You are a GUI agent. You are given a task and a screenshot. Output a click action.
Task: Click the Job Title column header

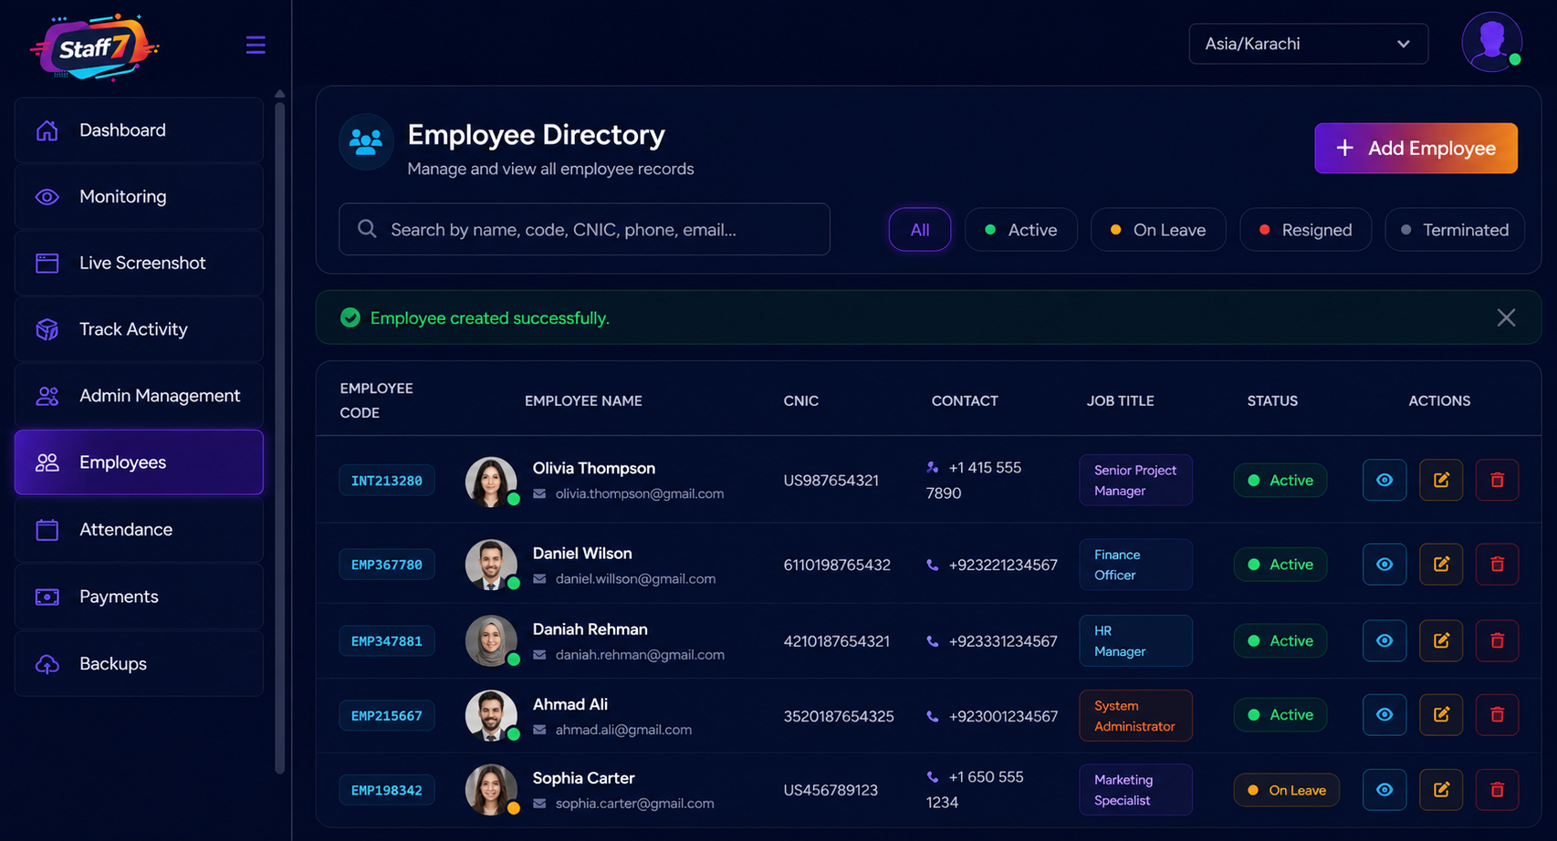(1120, 400)
